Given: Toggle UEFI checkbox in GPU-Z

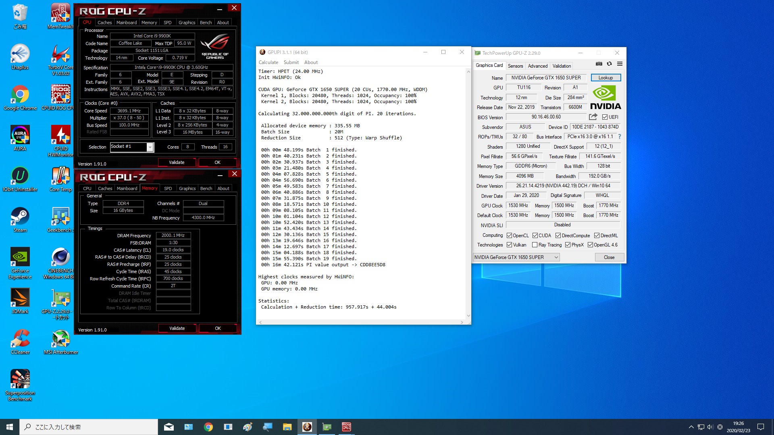Looking at the screenshot, I should (605, 117).
